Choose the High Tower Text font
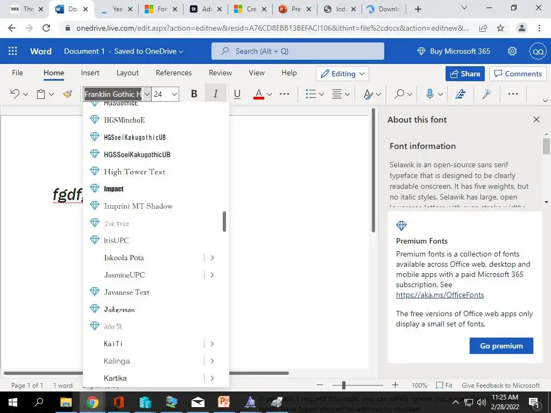This screenshot has width=551, height=413. coord(156,172)
